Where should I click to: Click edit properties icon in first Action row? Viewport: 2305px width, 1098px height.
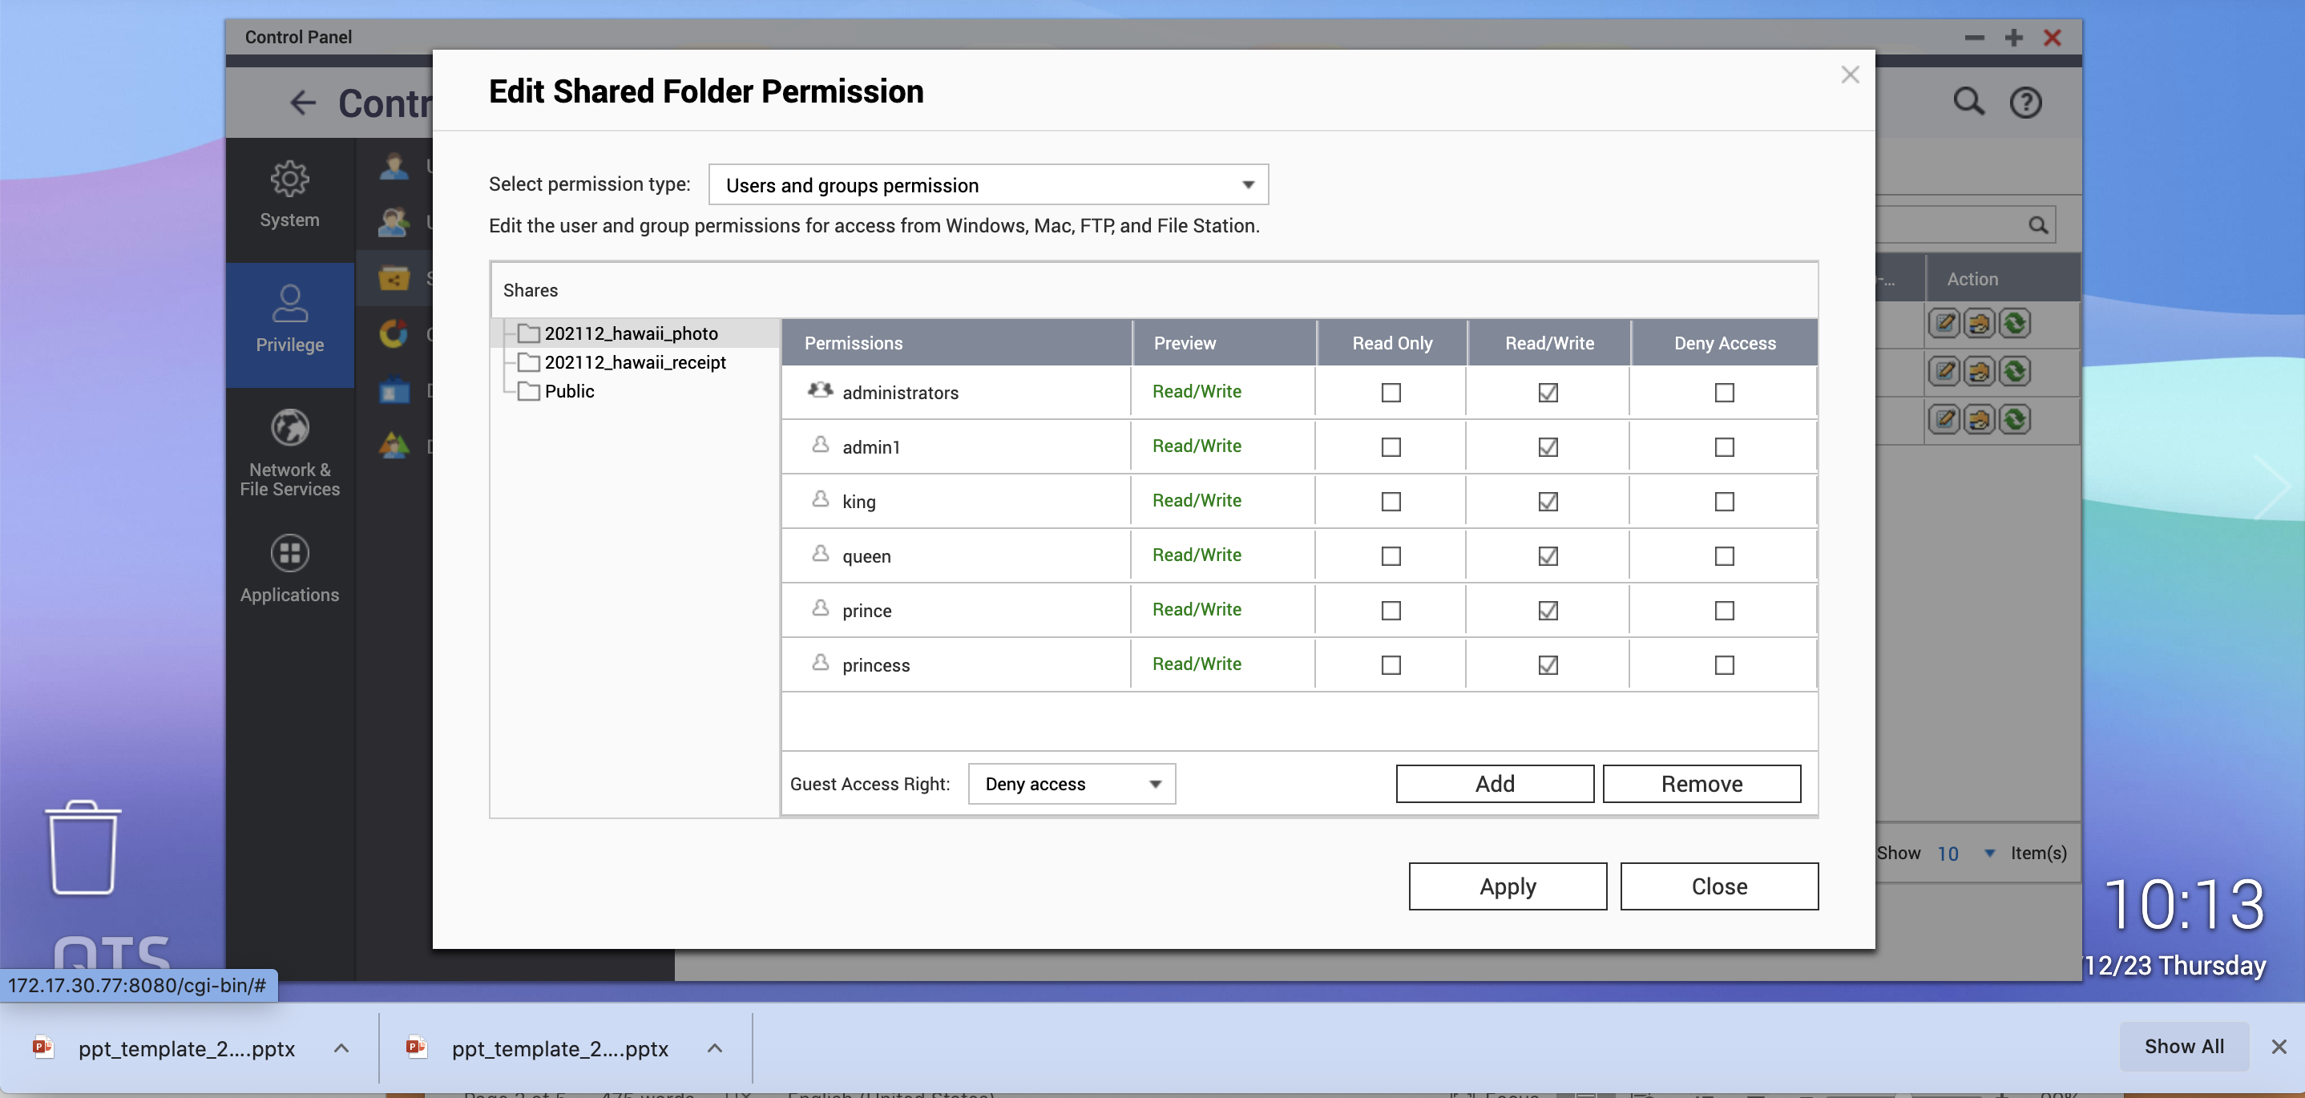(1944, 323)
